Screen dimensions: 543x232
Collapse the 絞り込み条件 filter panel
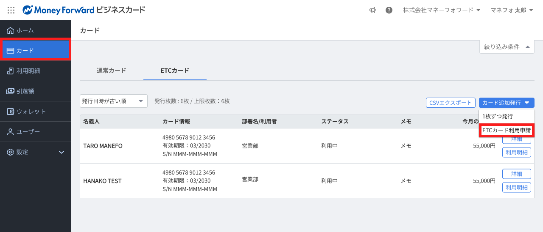[507, 47]
